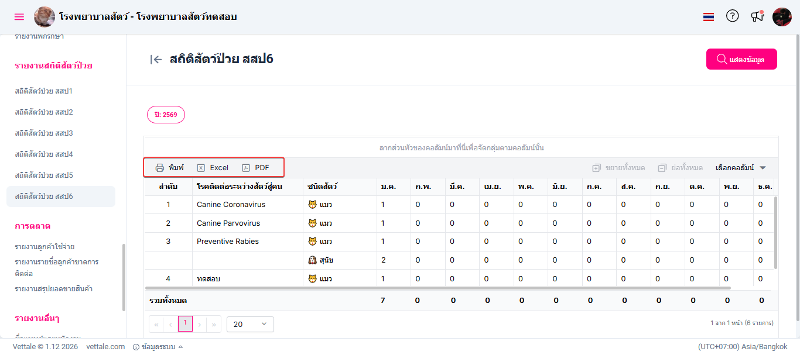Viewport: 800px width, 355px height.
Task: Click the back arrow beside page title
Action: tap(156, 59)
